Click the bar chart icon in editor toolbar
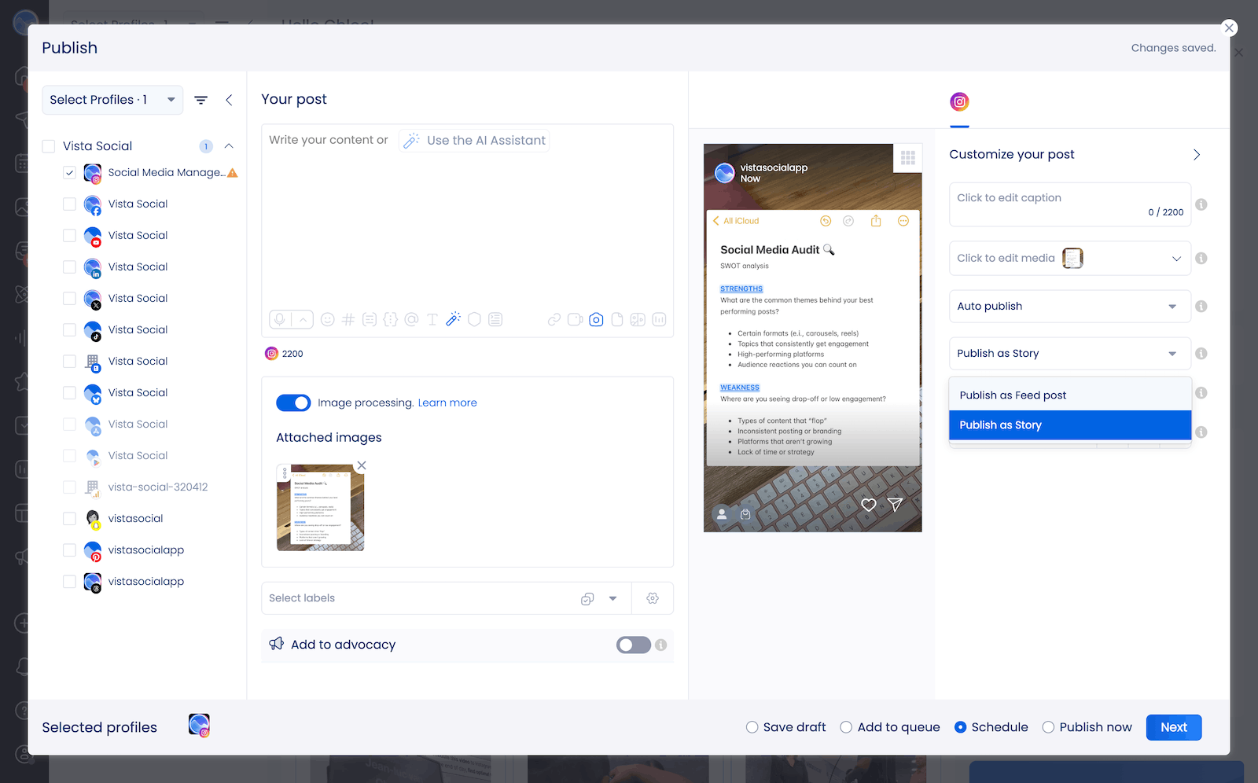This screenshot has width=1258, height=783. click(659, 319)
